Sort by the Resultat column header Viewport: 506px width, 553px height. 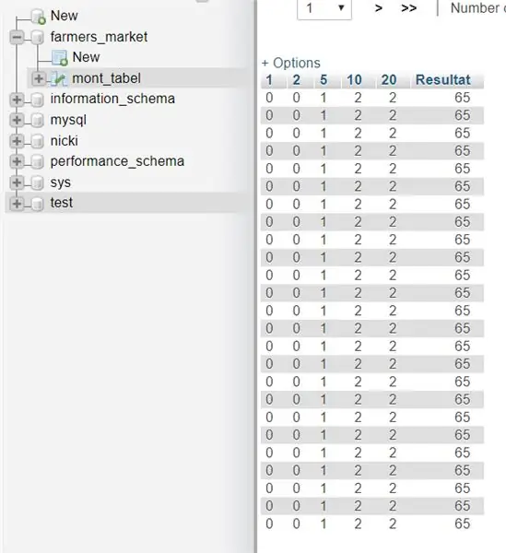click(x=443, y=79)
